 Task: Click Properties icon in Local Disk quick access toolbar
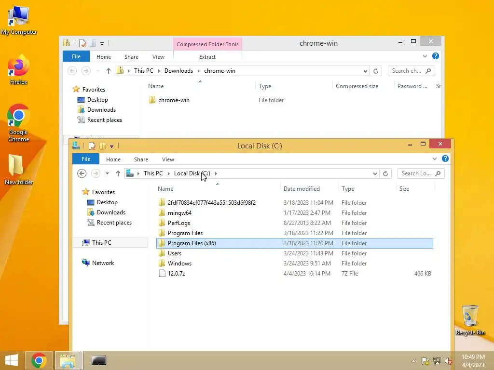pyautogui.click(x=92, y=146)
